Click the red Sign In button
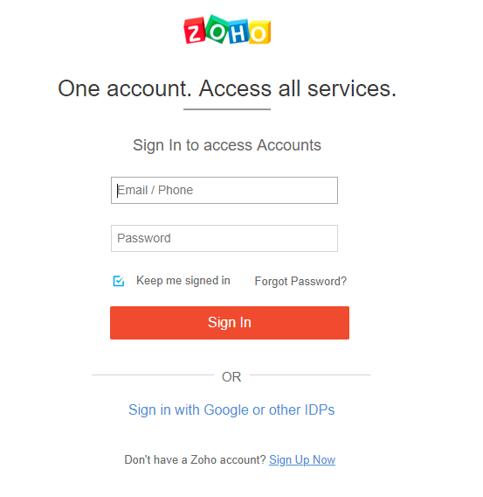Screen dimensions: 483x497 point(230,323)
